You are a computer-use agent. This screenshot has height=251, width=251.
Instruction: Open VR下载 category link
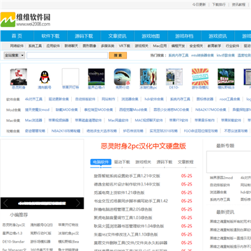[x=125, y=46]
